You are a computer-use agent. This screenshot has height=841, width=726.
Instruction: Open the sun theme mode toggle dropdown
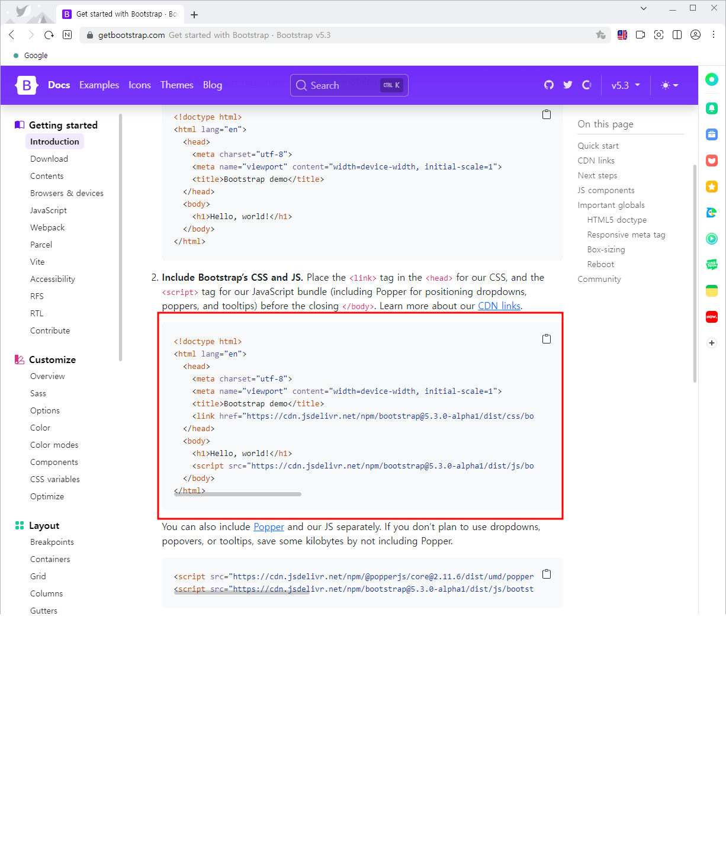[x=670, y=85]
